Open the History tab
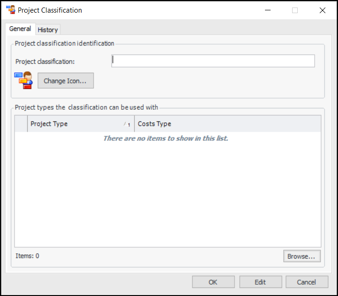Screen dimensions: 338x296 (48, 30)
